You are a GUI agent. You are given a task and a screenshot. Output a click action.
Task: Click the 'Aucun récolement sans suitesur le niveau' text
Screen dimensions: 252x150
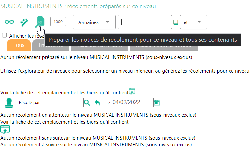98,138
